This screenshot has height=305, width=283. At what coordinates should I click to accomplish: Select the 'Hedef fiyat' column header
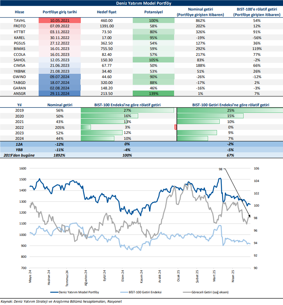click(104, 12)
